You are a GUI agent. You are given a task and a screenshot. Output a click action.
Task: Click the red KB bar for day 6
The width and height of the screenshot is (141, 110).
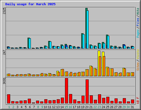tap(29, 101)
